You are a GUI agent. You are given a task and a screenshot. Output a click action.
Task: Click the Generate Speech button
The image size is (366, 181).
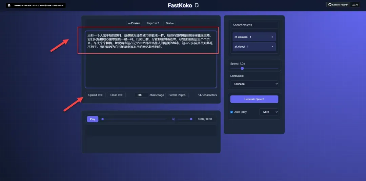click(x=254, y=99)
